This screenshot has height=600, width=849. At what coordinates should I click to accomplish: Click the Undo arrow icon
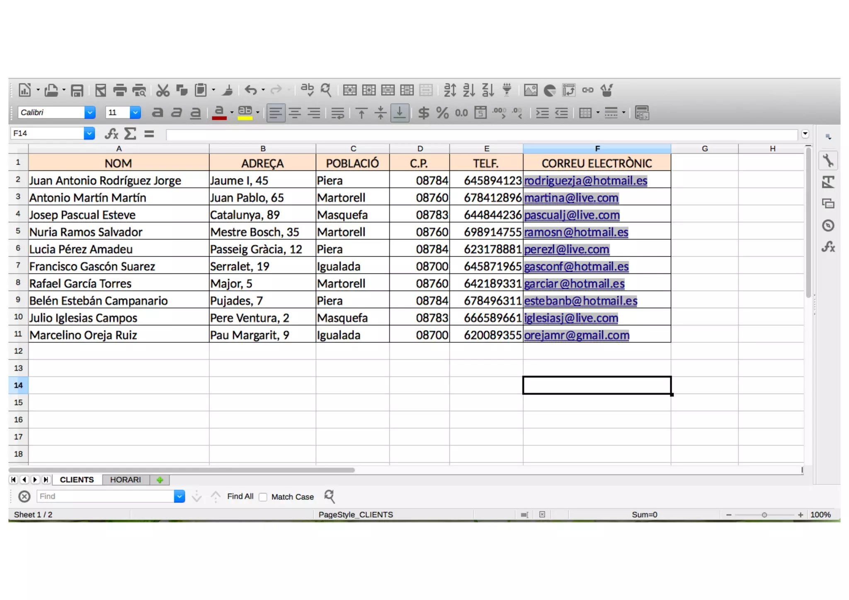[250, 90]
